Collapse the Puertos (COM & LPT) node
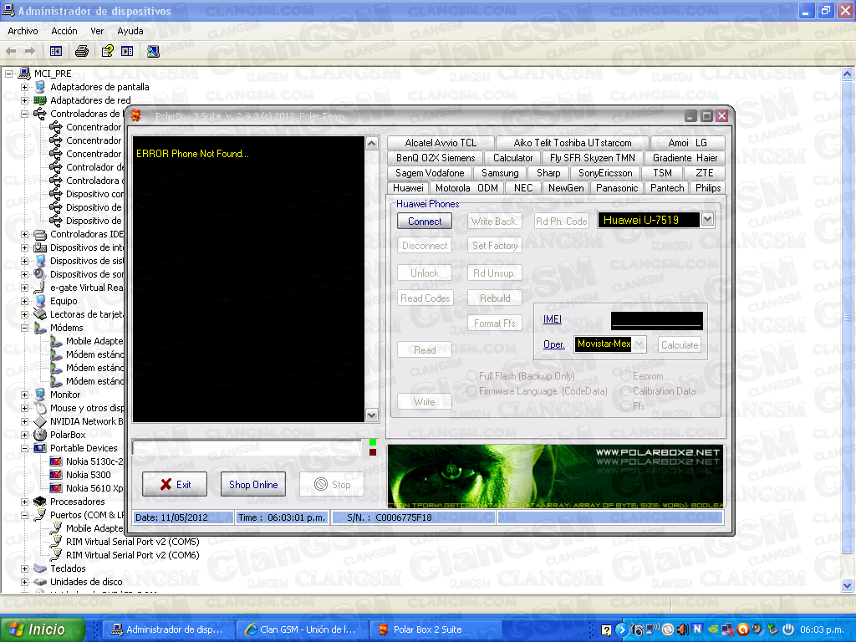This screenshot has width=856, height=642. pyautogui.click(x=24, y=515)
